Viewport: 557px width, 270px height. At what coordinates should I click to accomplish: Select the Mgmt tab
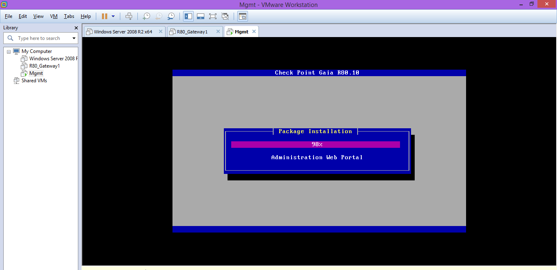pyautogui.click(x=241, y=32)
